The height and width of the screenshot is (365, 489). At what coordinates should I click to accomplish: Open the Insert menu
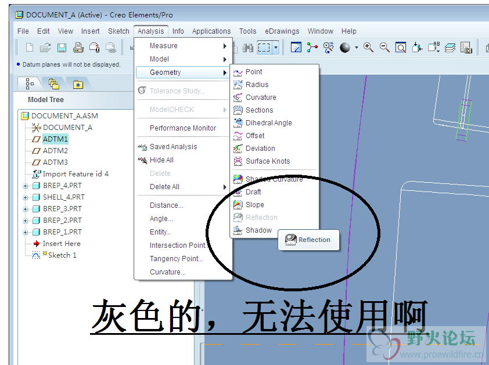[91, 31]
